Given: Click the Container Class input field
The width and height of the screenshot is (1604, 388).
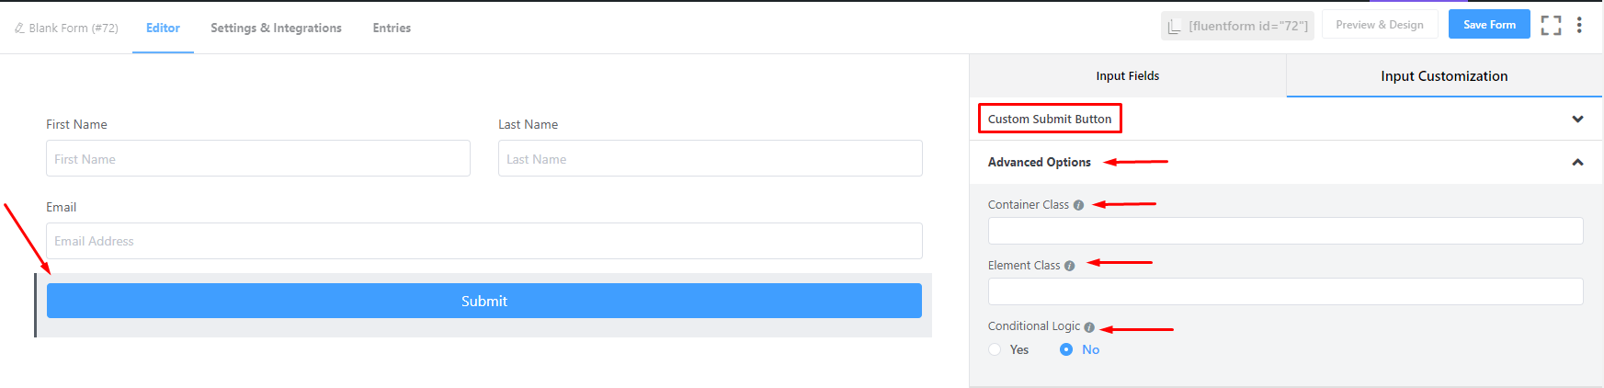Looking at the screenshot, I should tap(1285, 231).
